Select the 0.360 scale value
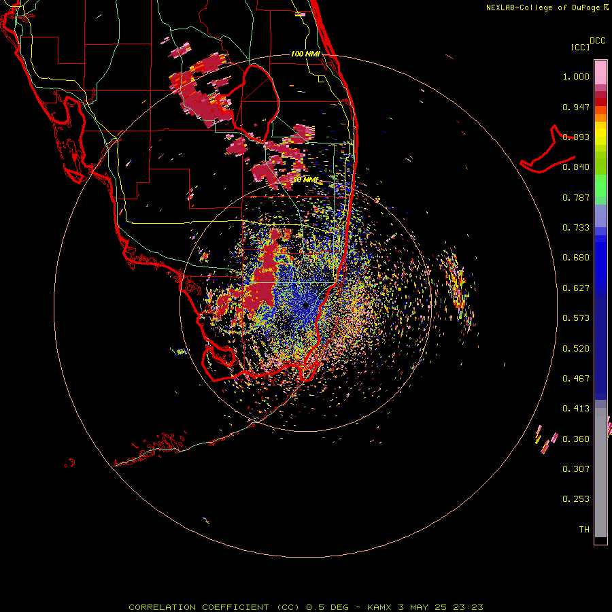 click(x=576, y=439)
